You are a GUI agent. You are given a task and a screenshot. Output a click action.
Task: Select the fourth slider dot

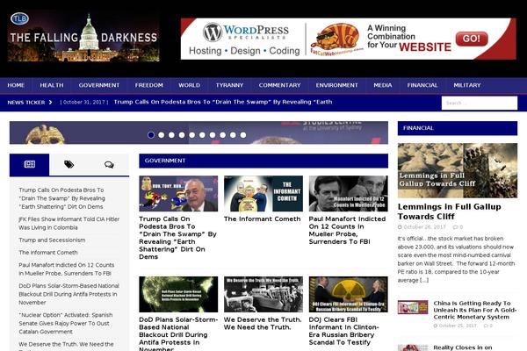182,135
